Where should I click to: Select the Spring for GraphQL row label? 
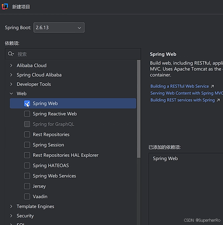coord(53,124)
